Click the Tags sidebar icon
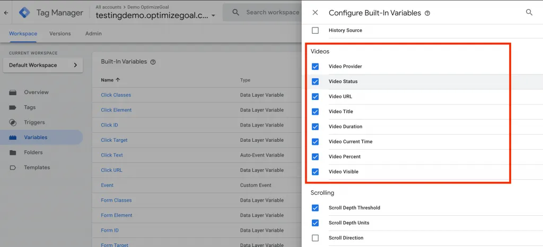The width and height of the screenshot is (543, 247). point(13,107)
